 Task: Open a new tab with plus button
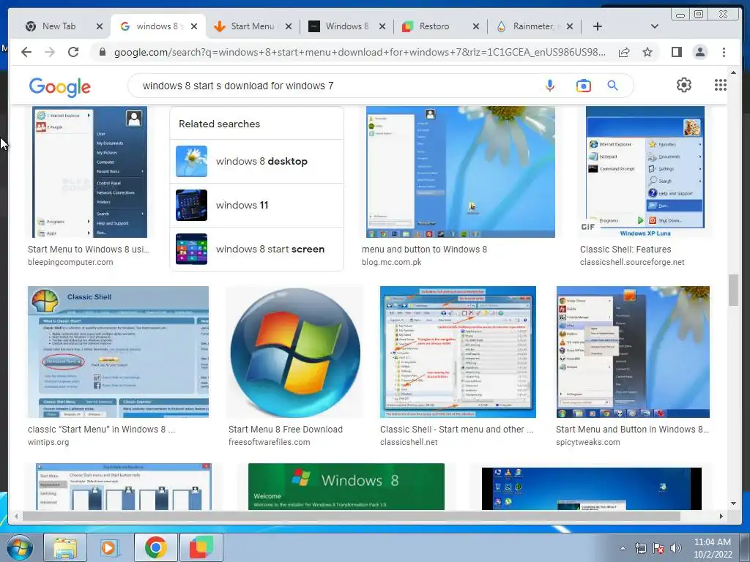(x=598, y=26)
